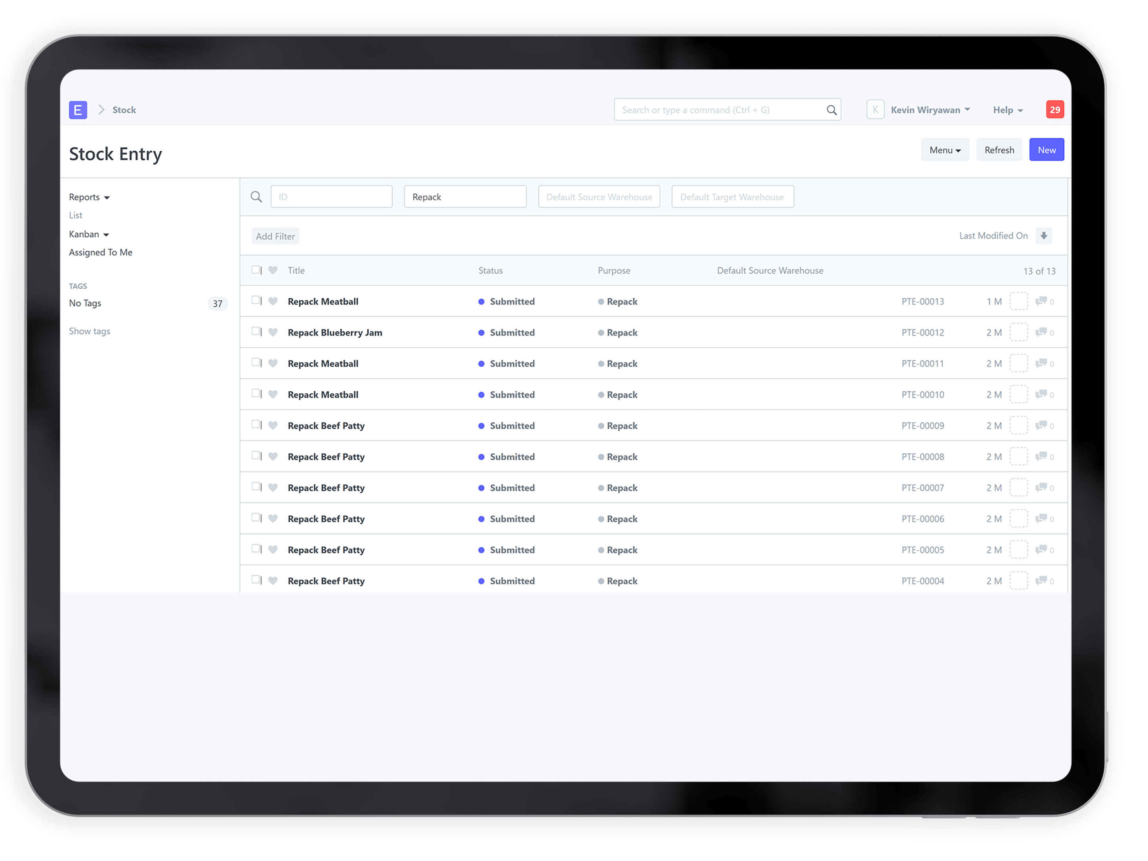Like the PTE-00007 Repack Beef Patty entry
The height and width of the screenshot is (861, 1148).
pyautogui.click(x=273, y=488)
